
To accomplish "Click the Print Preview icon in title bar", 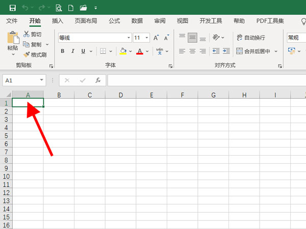I will coord(59,8).
